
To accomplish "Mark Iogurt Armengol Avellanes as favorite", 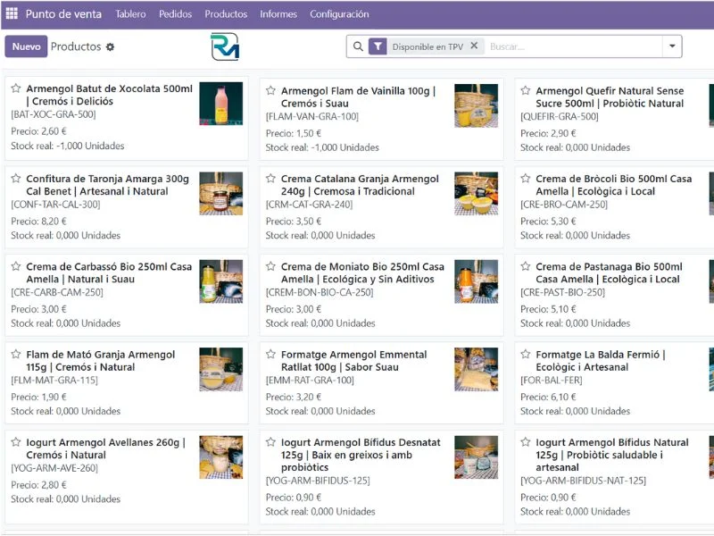I will (x=16, y=442).
